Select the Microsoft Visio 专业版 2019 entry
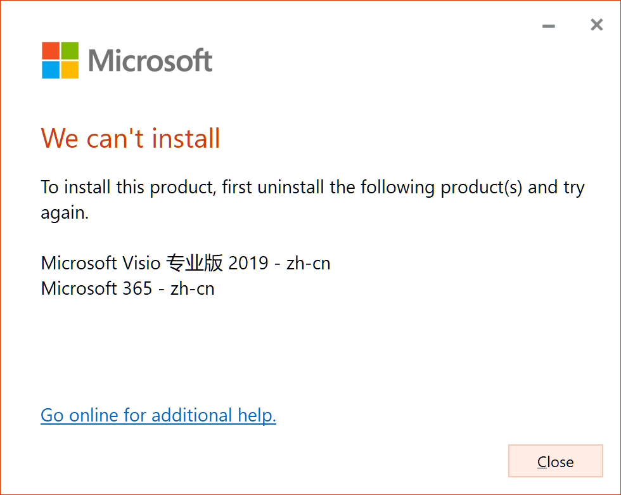The height and width of the screenshot is (495, 621). 185,262
